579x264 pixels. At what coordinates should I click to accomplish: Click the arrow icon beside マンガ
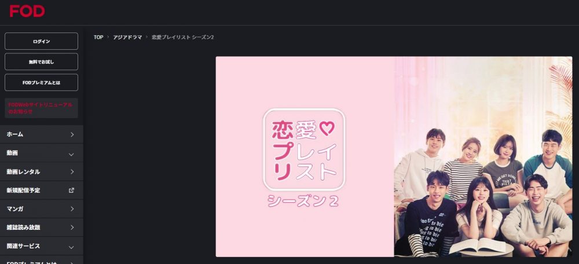click(72, 209)
